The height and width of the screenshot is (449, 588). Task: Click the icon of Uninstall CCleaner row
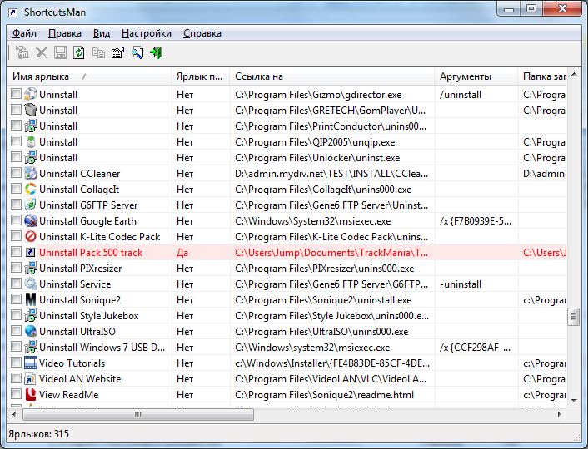click(31, 174)
